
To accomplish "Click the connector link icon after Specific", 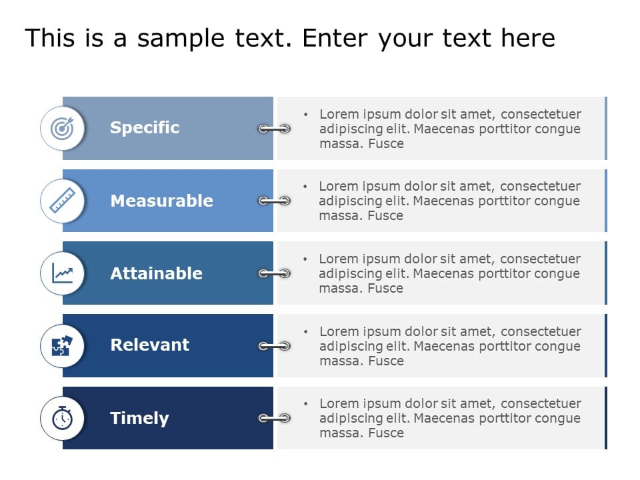I will coord(274,129).
